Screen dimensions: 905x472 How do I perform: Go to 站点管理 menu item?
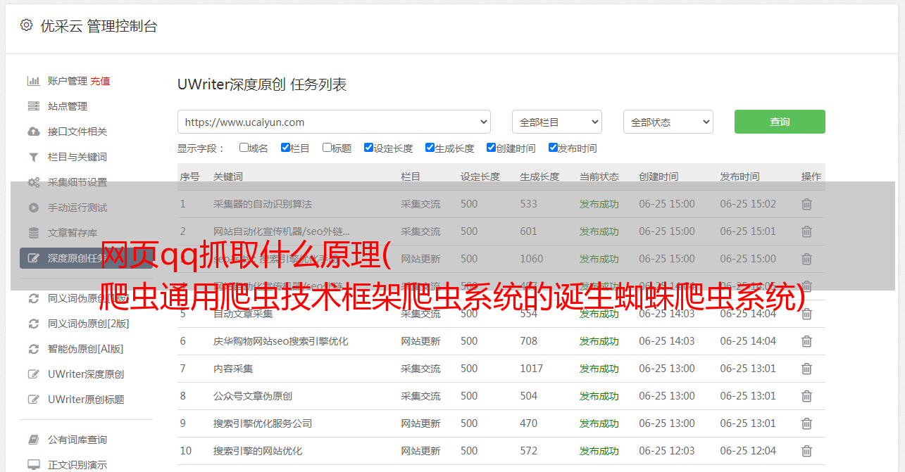(x=68, y=106)
